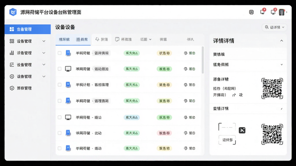The image size is (296, 166).
Task: Select the last tab at the right of the tab bar
Action: [x=190, y=39]
